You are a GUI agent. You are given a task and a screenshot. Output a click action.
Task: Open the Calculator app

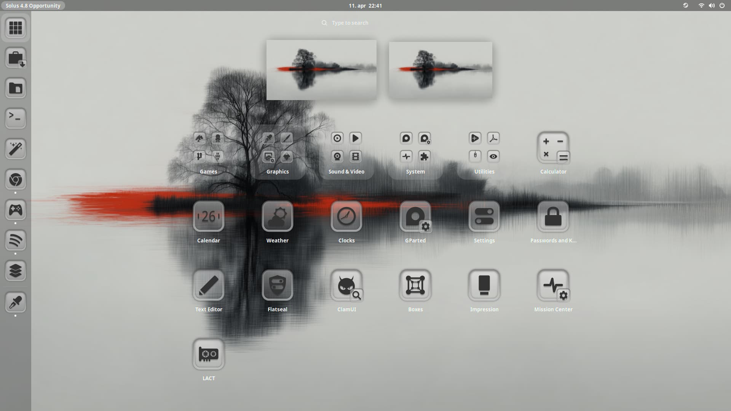pyautogui.click(x=553, y=148)
